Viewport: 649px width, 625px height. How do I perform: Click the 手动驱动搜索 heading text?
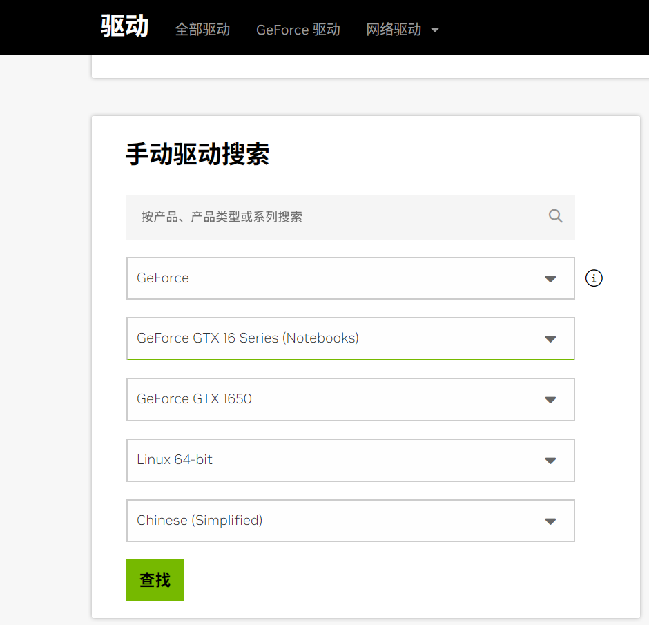click(197, 154)
